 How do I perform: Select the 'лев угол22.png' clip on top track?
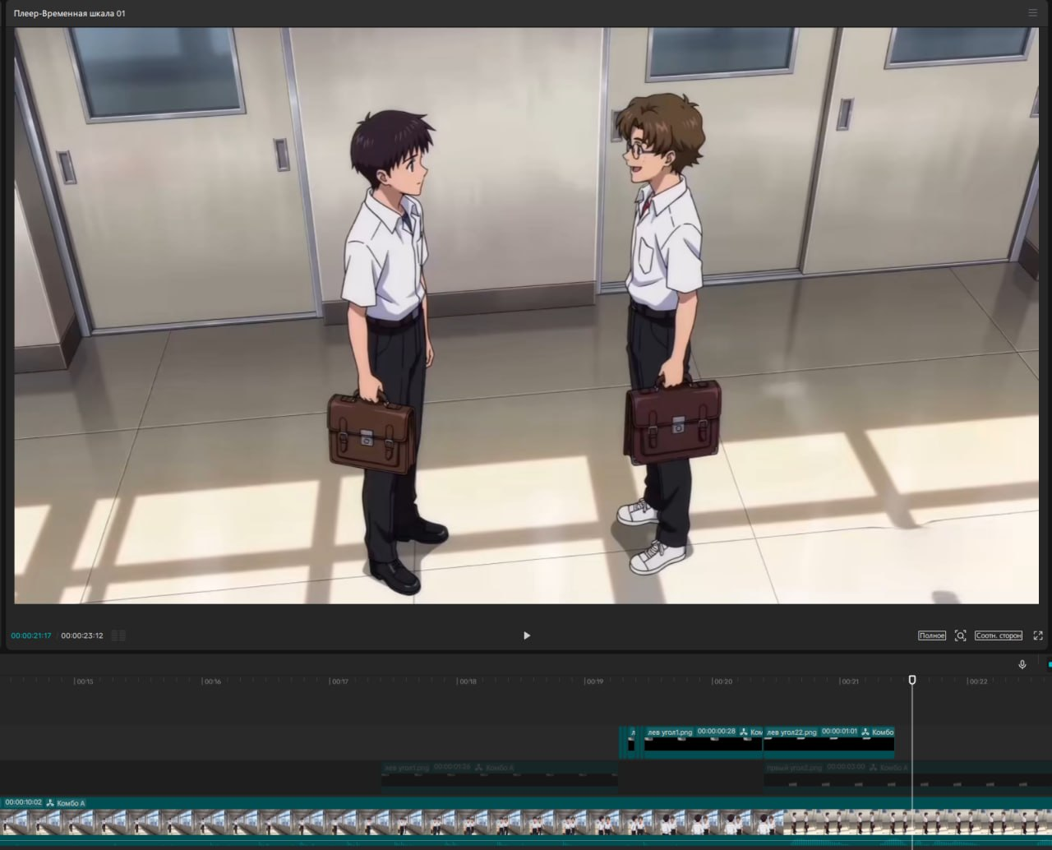tap(828, 741)
